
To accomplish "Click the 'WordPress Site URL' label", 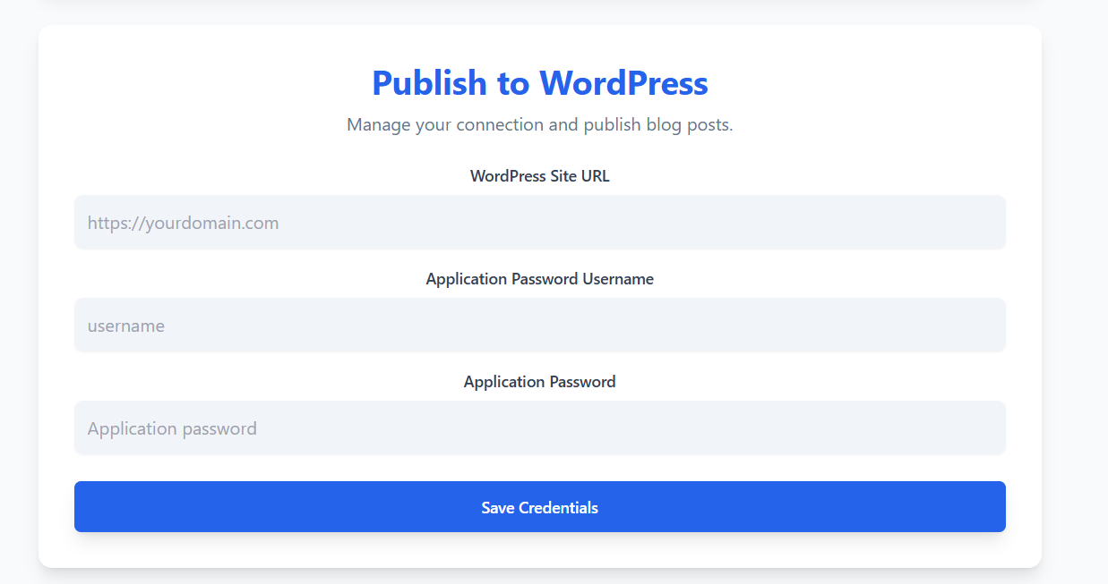I will (539, 176).
